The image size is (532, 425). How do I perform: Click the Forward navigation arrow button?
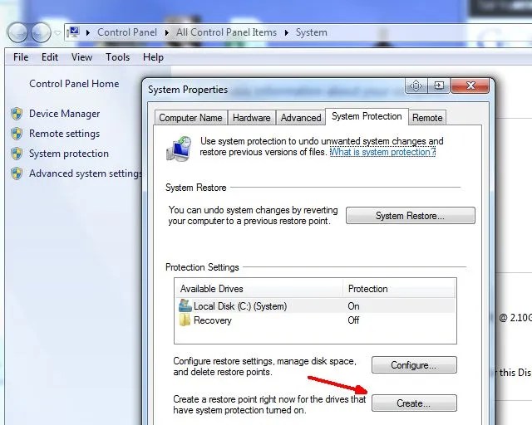41,32
